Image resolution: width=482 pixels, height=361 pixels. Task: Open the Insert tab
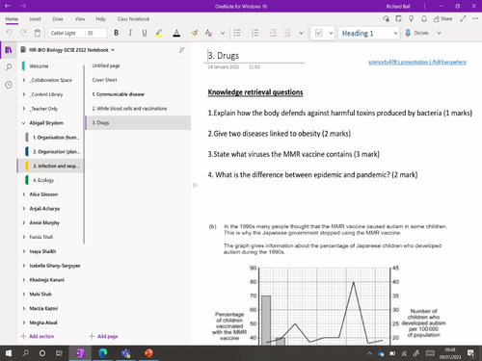35,19
